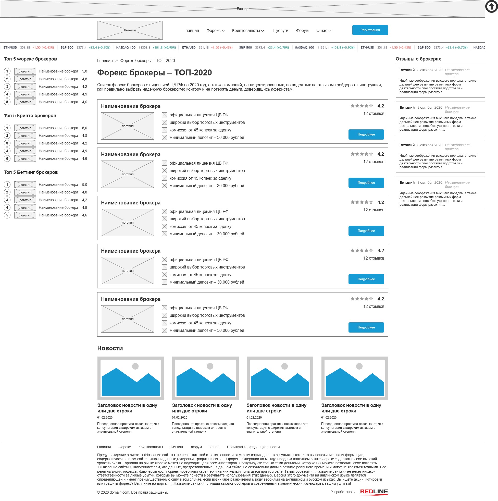Viewport: 498px width, 501px height.
Task: Click number 5 circle in Топ 5 Беттинг
Action: click(x=7, y=215)
